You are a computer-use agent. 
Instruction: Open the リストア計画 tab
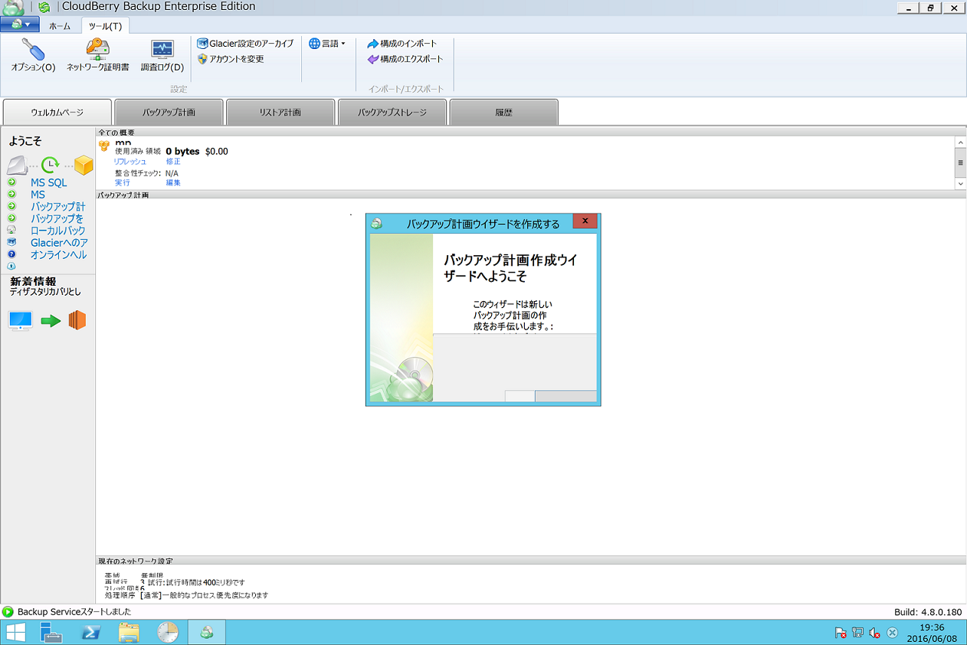280,112
